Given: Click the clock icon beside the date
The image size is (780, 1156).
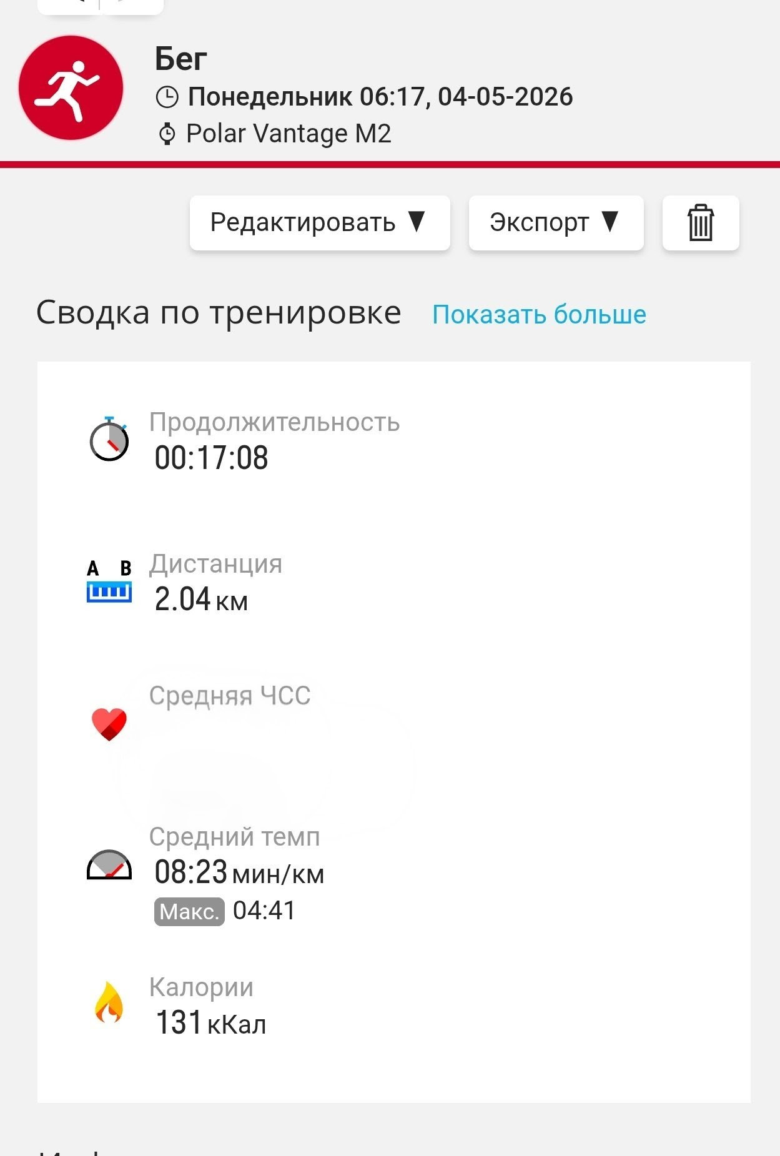Looking at the screenshot, I should 167,97.
